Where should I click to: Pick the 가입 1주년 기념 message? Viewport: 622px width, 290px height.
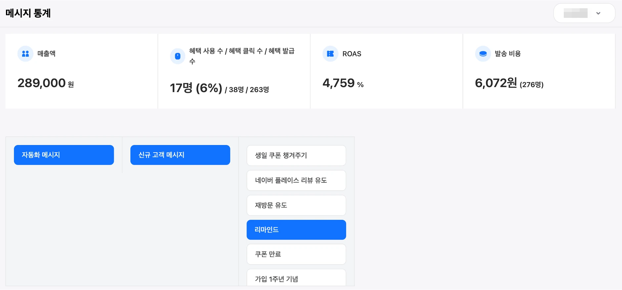click(x=296, y=278)
